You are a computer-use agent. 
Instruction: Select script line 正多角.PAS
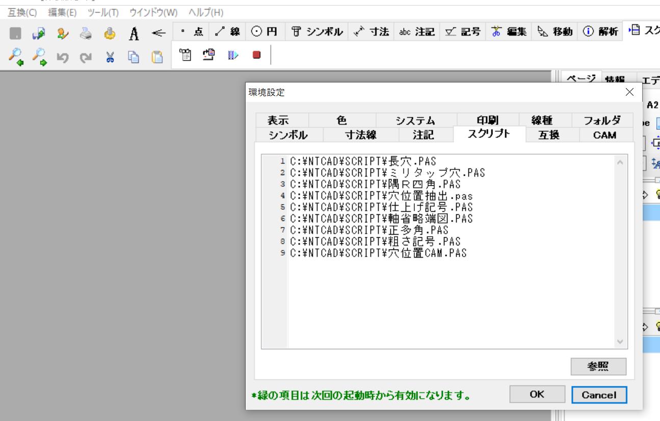pos(369,230)
